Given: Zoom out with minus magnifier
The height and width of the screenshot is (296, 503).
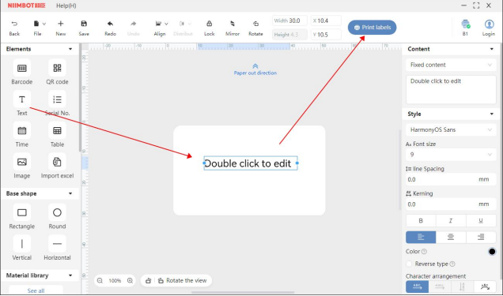Looking at the screenshot, I should 100,281.
